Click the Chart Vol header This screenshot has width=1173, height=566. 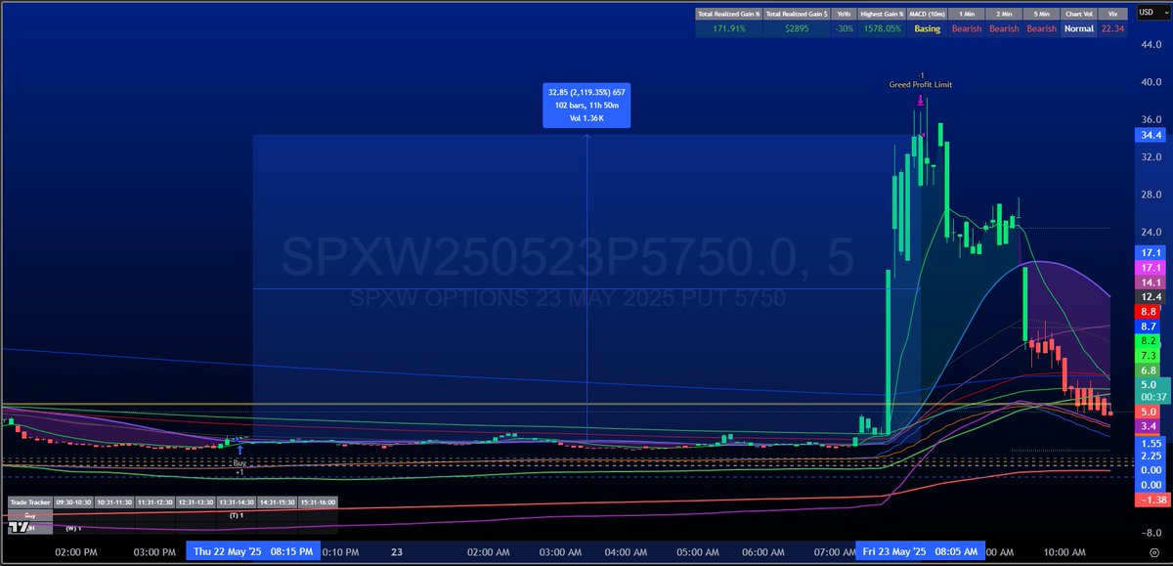pos(1079,14)
